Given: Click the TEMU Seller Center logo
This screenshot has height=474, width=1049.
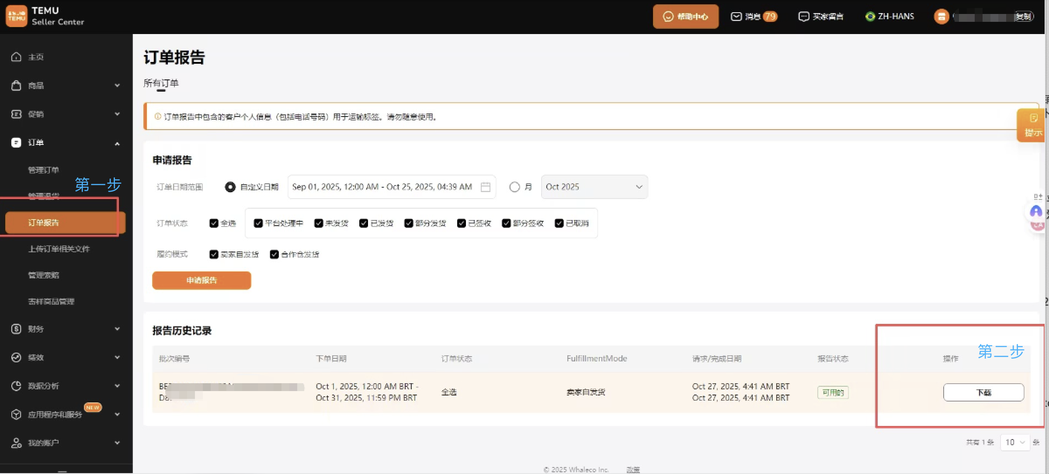Looking at the screenshot, I should click(17, 16).
